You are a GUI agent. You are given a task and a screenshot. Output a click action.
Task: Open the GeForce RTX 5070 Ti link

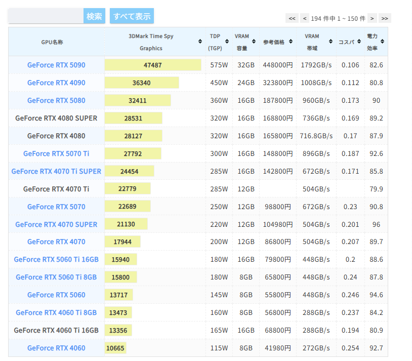point(56,153)
